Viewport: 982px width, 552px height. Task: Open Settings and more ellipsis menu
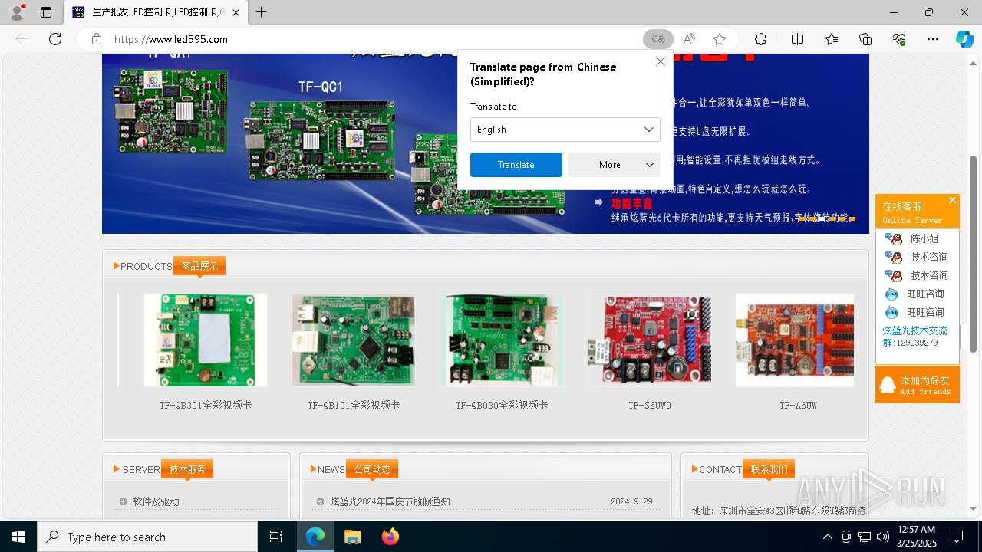(x=933, y=39)
